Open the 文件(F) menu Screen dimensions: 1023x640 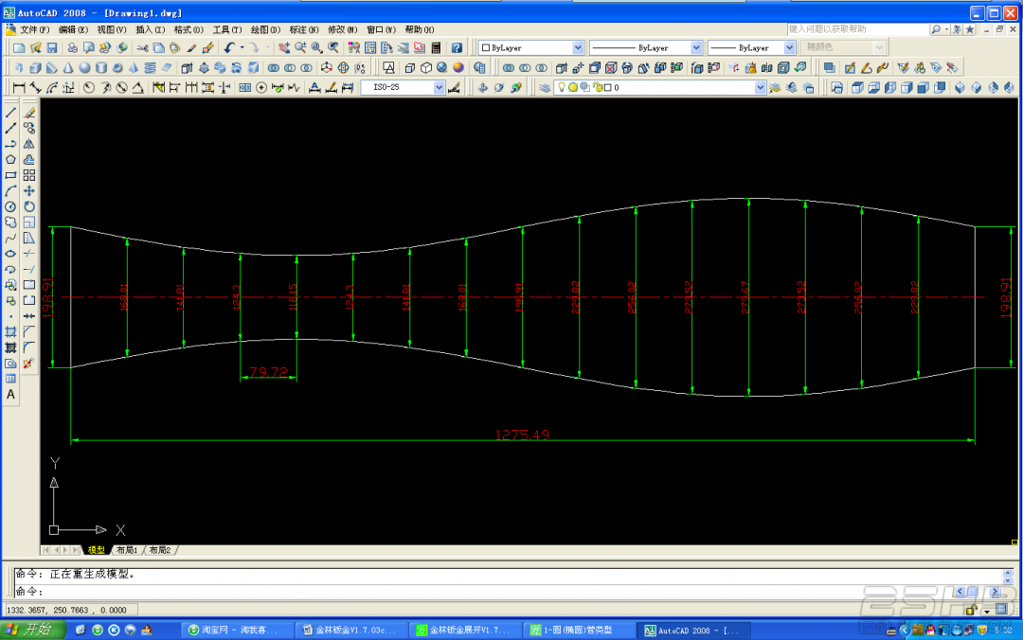pyautogui.click(x=34, y=30)
